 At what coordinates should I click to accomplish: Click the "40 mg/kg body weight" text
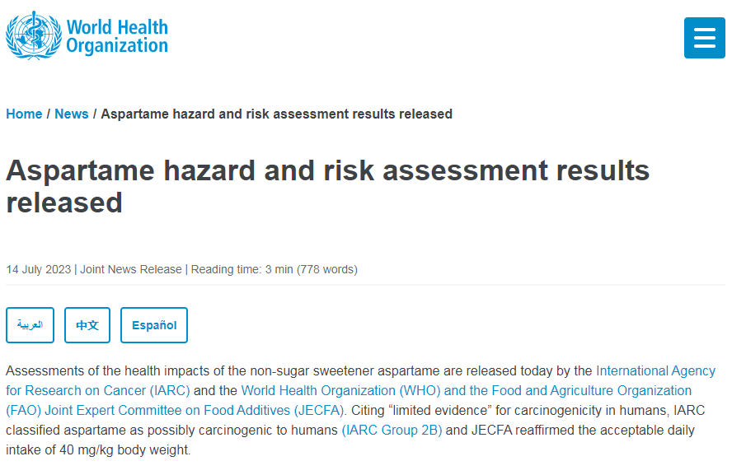[x=124, y=449]
